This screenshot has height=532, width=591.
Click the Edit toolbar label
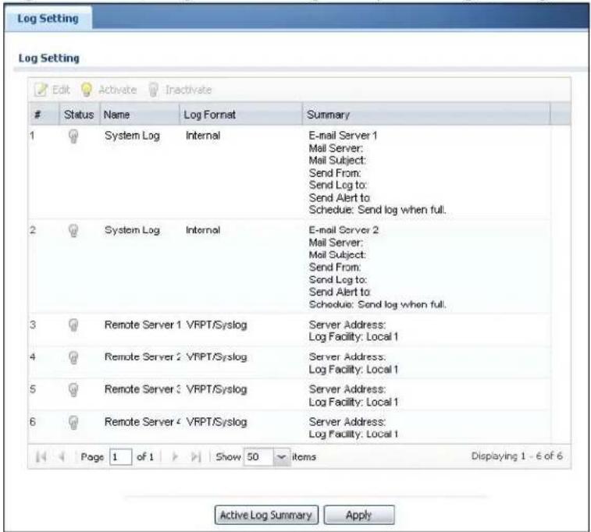(61, 90)
